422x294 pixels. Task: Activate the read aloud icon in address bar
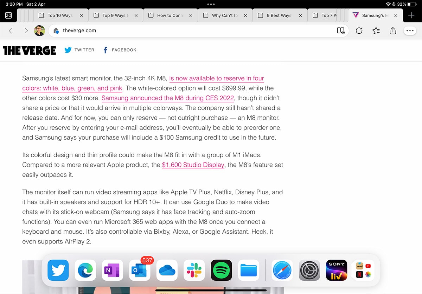pyautogui.click(x=340, y=31)
